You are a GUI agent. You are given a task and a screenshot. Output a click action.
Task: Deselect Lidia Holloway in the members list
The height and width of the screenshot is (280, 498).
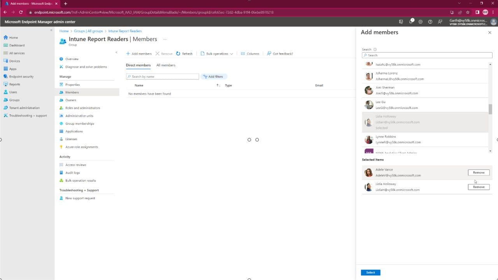425,121
